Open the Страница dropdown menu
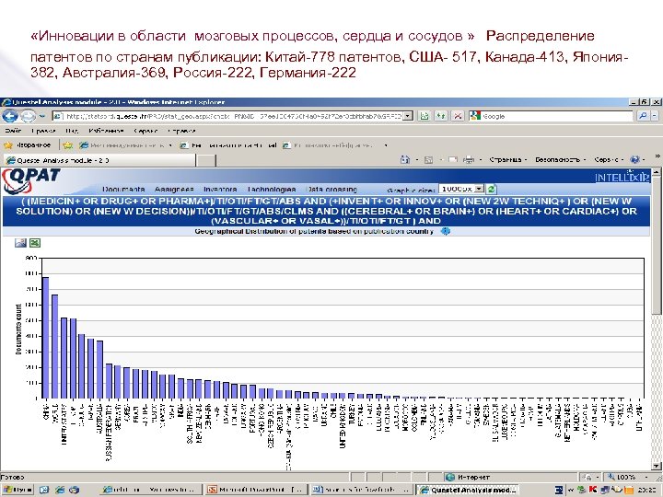This screenshot has width=663, height=497. tap(507, 160)
